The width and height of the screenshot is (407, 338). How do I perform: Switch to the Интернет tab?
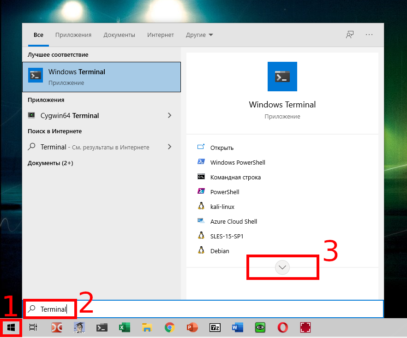161,35
